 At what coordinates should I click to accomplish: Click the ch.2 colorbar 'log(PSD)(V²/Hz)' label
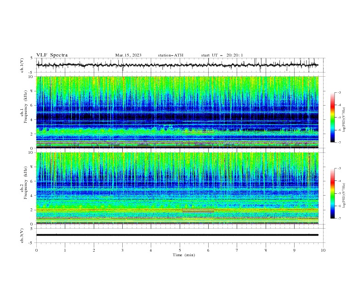(x=344, y=195)
